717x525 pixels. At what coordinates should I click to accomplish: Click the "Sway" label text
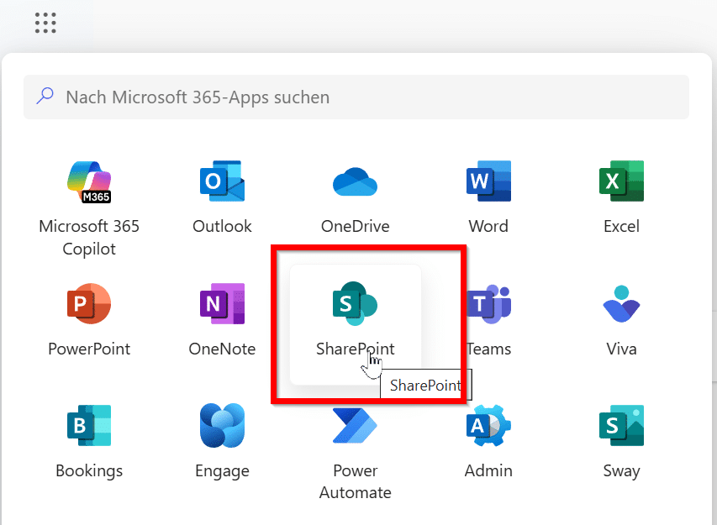[x=621, y=471]
